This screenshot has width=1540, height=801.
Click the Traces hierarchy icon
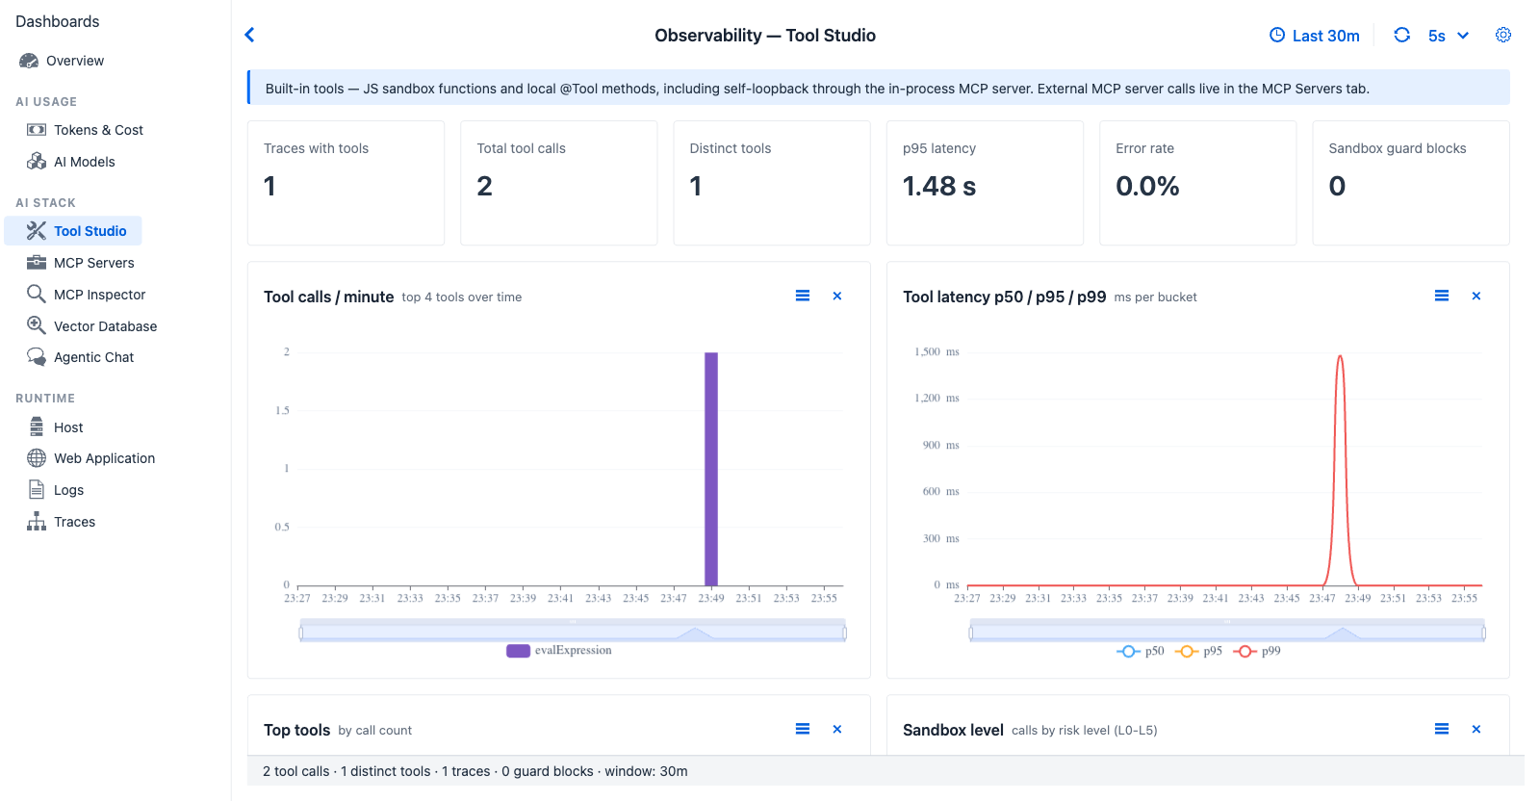37,521
